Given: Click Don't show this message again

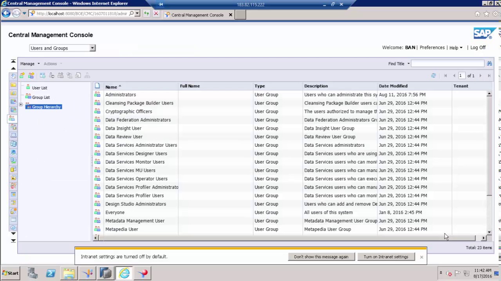Looking at the screenshot, I should [x=321, y=257].
